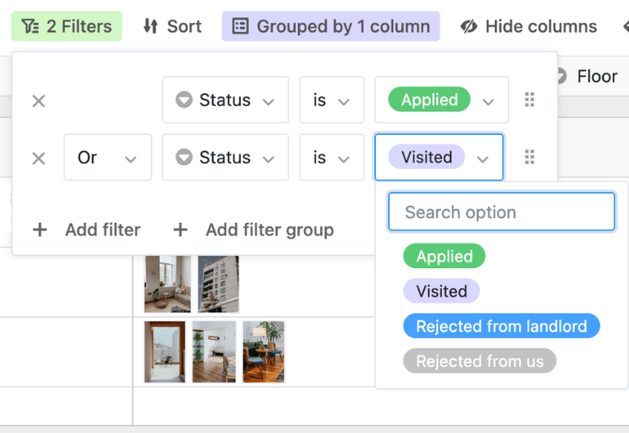Screen dimensions: 629x433
Task: Choose Visited option in the list
Action: click(x=441, y=291)
